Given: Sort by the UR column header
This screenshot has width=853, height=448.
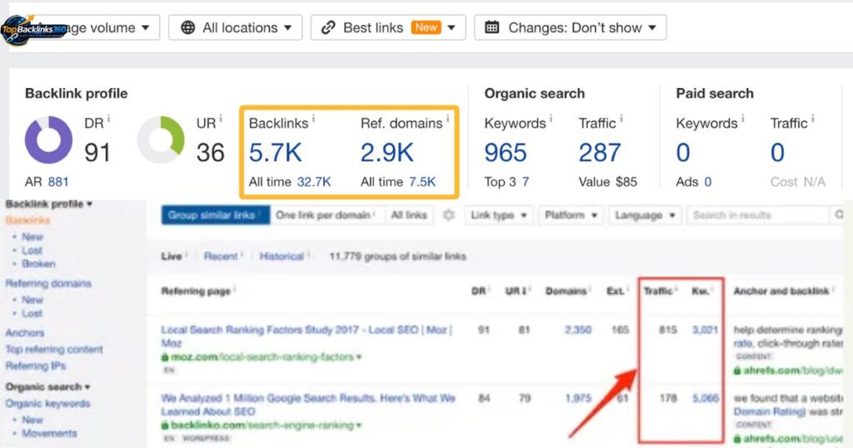Looking at the screenshot, I should (x=515, y=291).
